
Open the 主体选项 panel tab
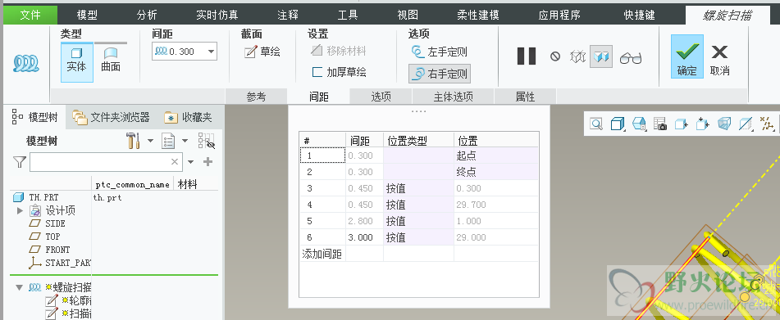point(454,97)
